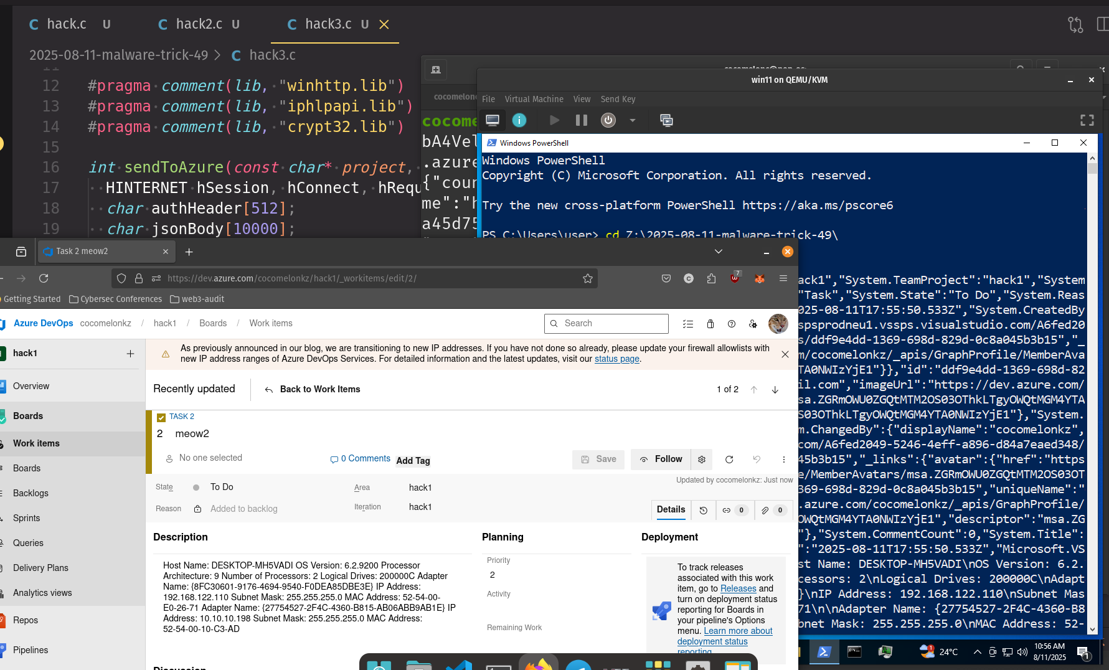Open the Firefox hamburger application menu
Screen dimensions: 1109x670
pyautogui.click(x=783, y=278)
